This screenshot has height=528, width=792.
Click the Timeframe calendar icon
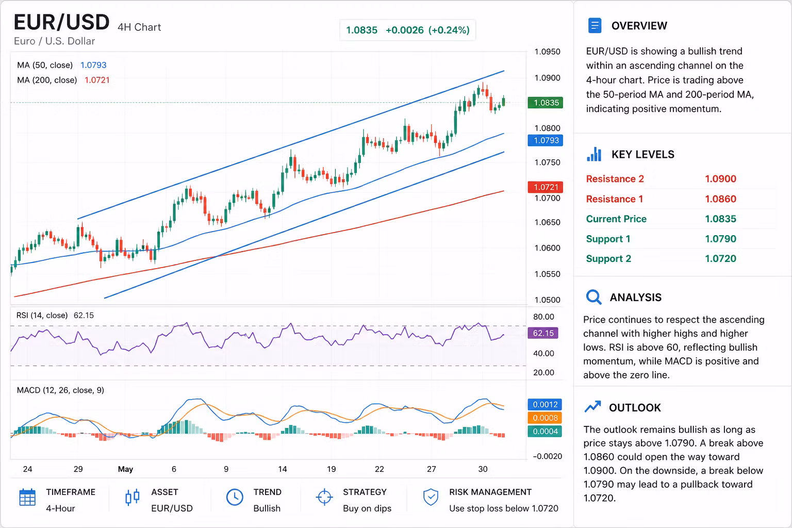tap(27, 498)
